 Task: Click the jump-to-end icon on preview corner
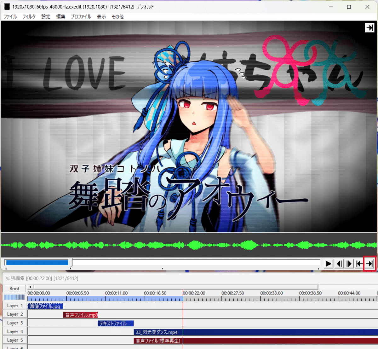(x=369, y=28)
